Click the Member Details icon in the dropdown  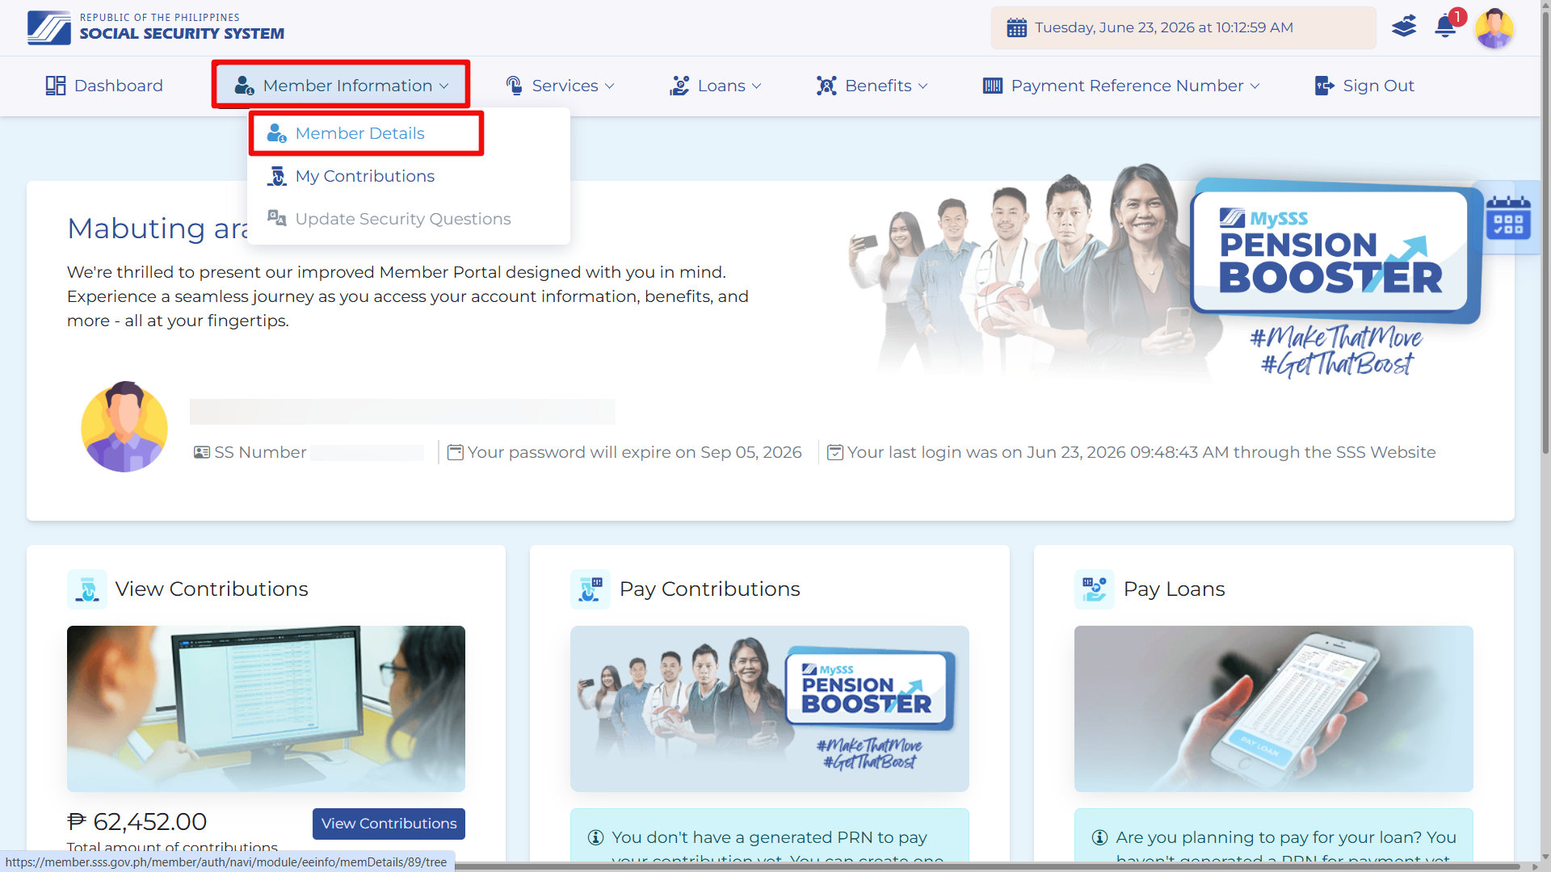point(276,133)
